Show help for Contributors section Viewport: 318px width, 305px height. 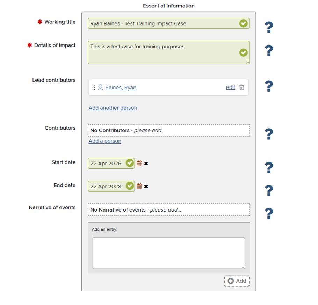pyautogui.click(x=269, y=134)
